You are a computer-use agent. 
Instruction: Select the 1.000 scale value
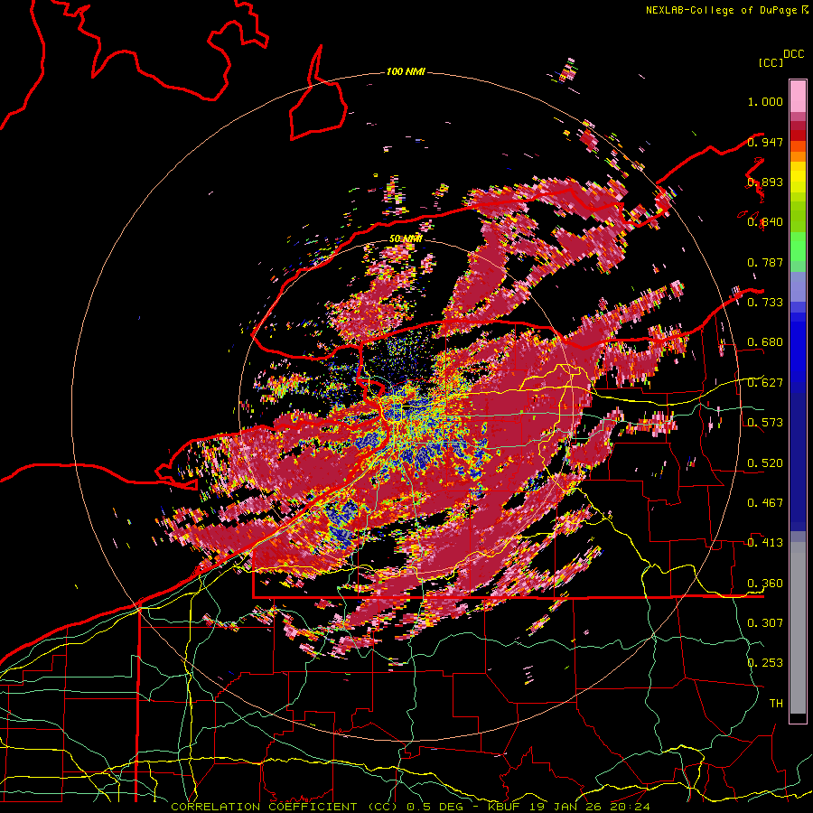[x=765, y=101]
